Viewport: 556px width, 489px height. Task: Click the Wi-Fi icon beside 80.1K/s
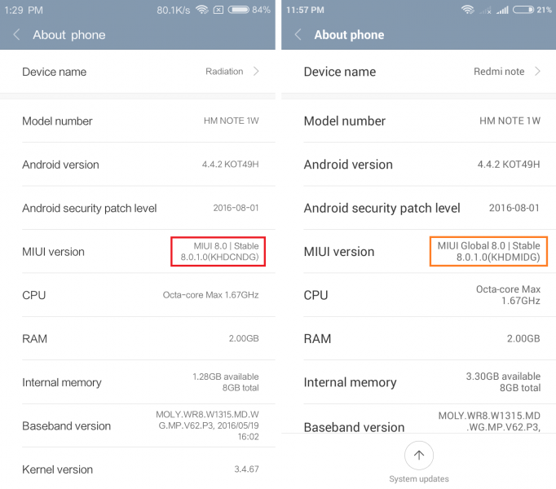pos(201,10)
